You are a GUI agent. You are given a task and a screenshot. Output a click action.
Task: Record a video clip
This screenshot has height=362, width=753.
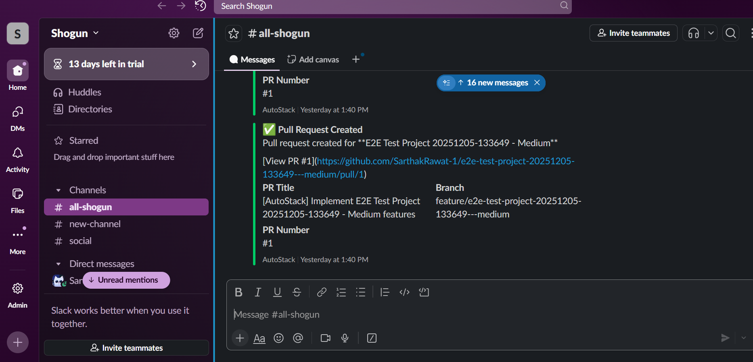pyautogui.click(x=326, y=338)
